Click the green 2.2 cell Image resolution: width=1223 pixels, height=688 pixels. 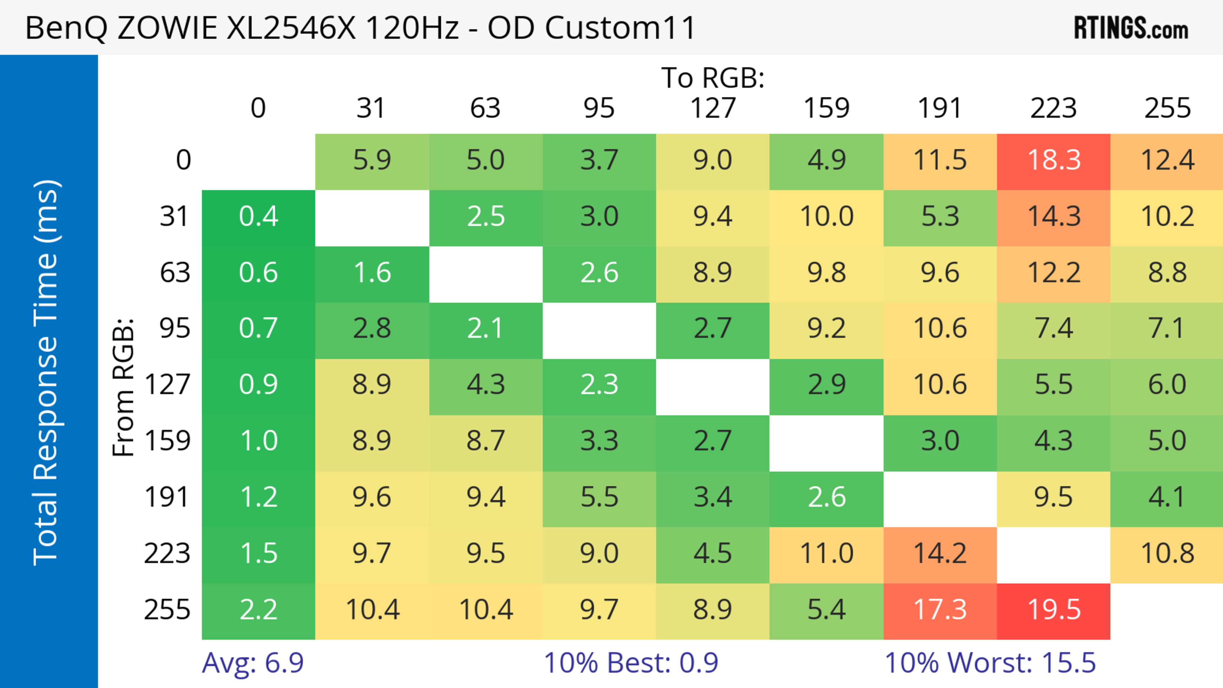[258, 610]
